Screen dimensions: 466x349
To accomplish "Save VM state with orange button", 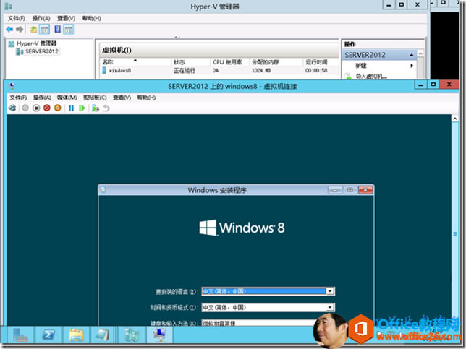I will click(x=58, y=108).
